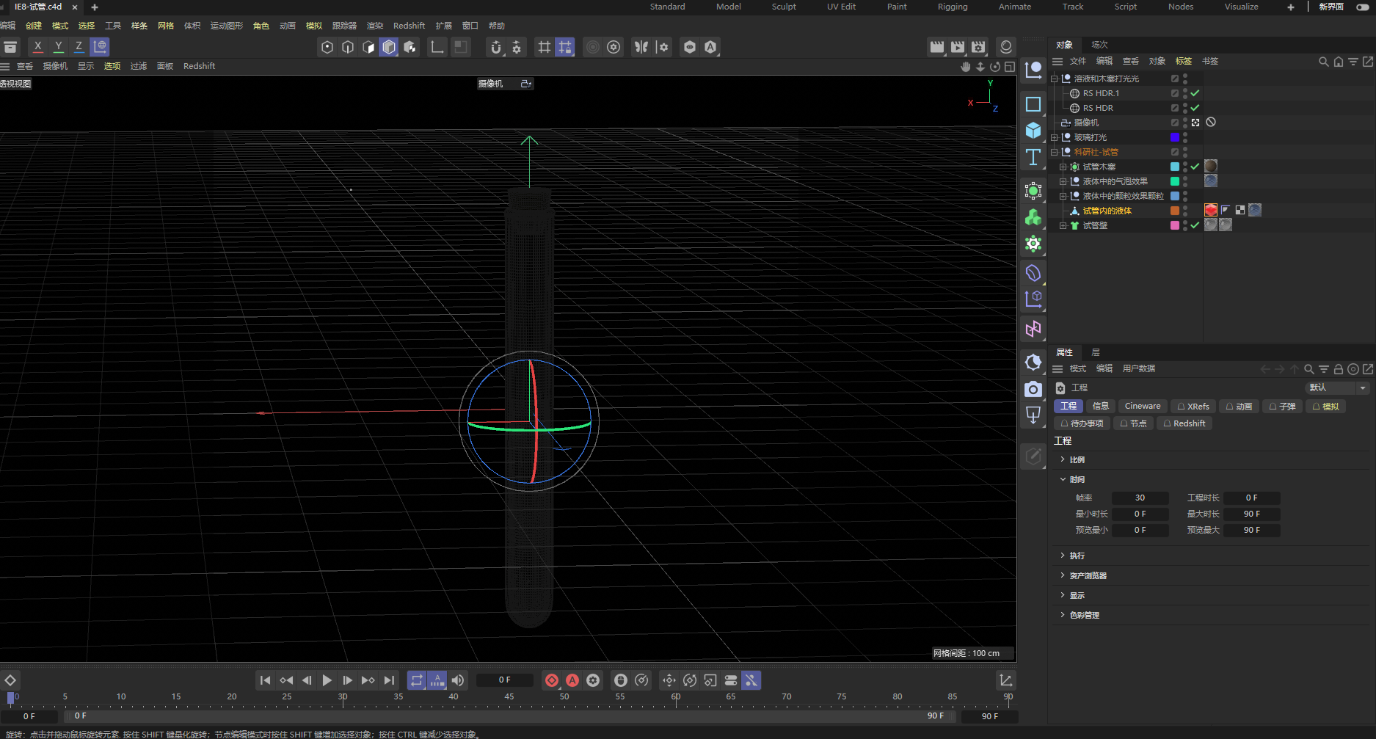Viewport: 1376px width, 739px height.
Task: Search in the Attribute Manager
Action: pos(1308,369)
